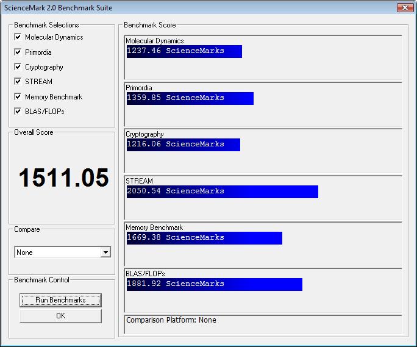Click the overall score 1511.05
Screen dimensions: 417x347
point(64,177)
